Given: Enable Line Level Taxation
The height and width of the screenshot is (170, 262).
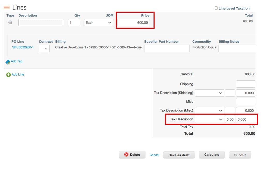Looking at the screenshot, I should [216, 8].
